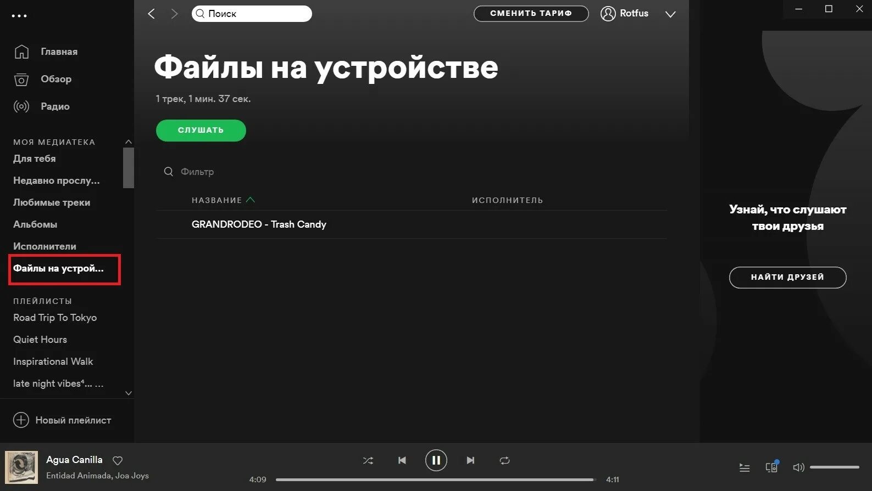
Task: Toggle repeat mode icon
Action: tap(504, 460)
